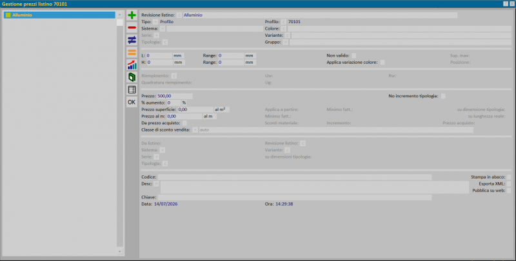The height and width of the screenshot is (261, 516).
Task: Open the Colore lookup button
Action: (x=284, y=28)
